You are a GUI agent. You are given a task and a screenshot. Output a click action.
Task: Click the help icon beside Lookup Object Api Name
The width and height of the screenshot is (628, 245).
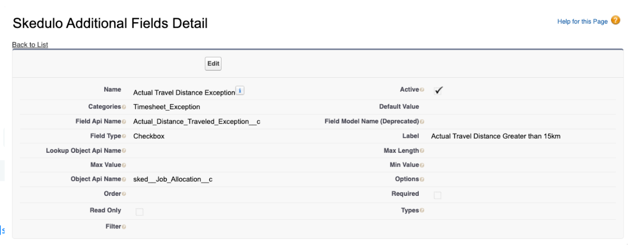coord(124,151)
